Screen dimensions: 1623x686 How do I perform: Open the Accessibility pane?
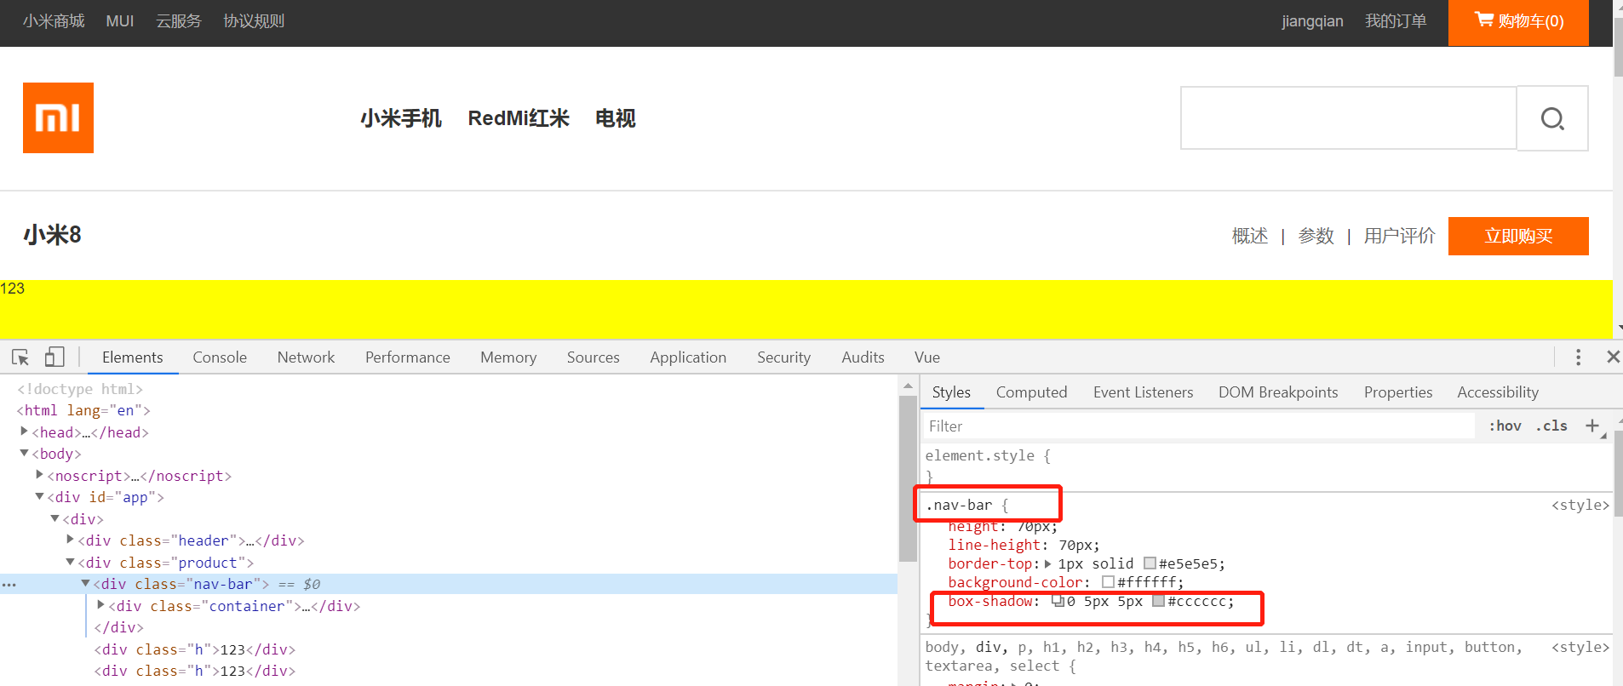click(x=1498, y=392)
